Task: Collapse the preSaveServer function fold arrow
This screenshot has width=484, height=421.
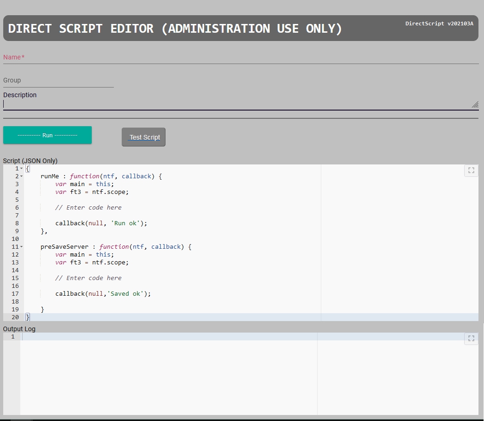Action: click(21, 246)
